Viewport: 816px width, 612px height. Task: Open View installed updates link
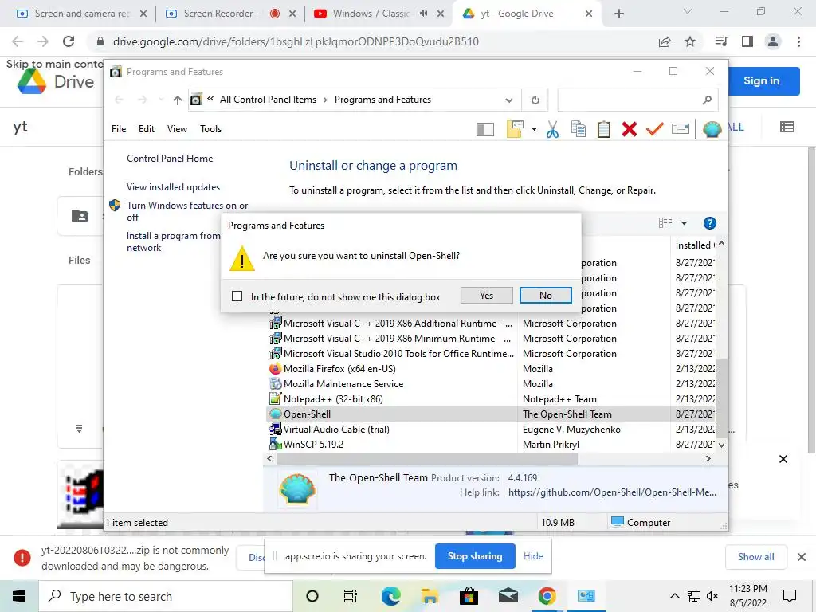173,186
